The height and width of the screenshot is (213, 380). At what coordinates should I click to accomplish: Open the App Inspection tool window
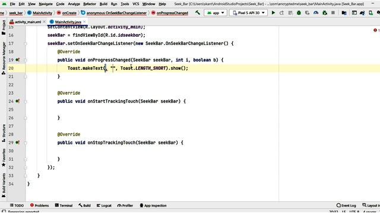153,205
